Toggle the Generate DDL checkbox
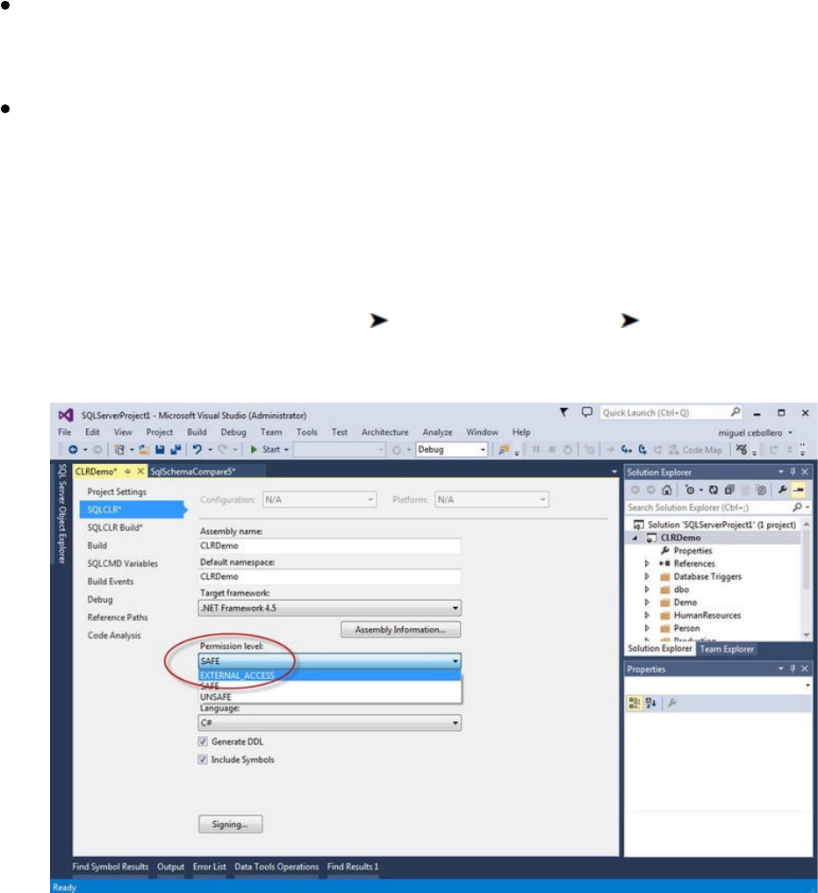 point(202,741)
